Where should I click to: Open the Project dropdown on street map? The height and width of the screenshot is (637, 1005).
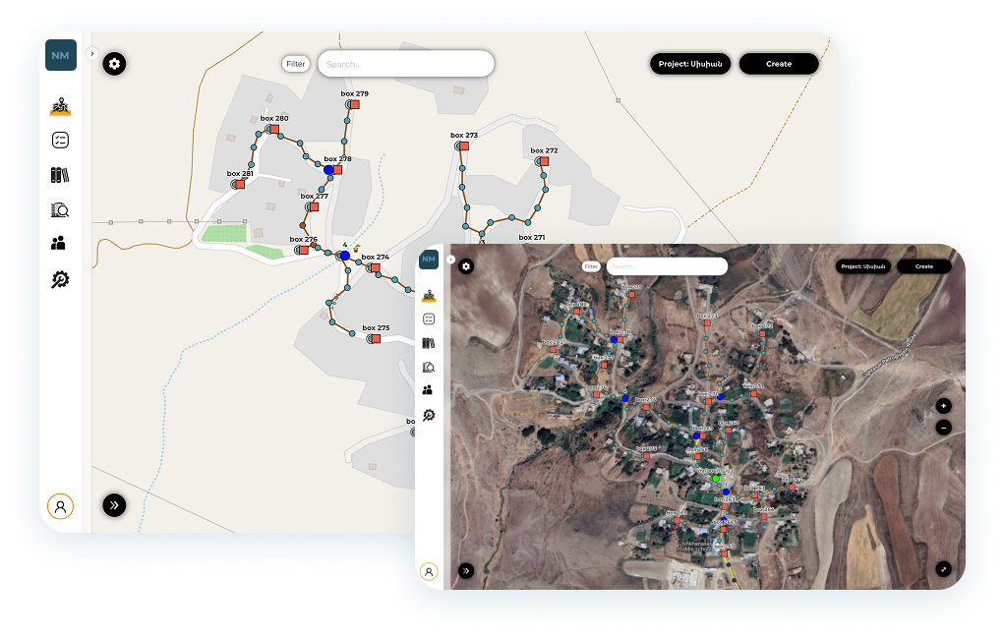tap(691, 64)
